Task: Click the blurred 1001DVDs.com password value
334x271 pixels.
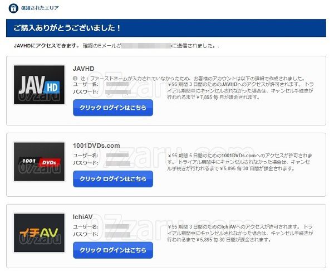Action: pos(118,163)
